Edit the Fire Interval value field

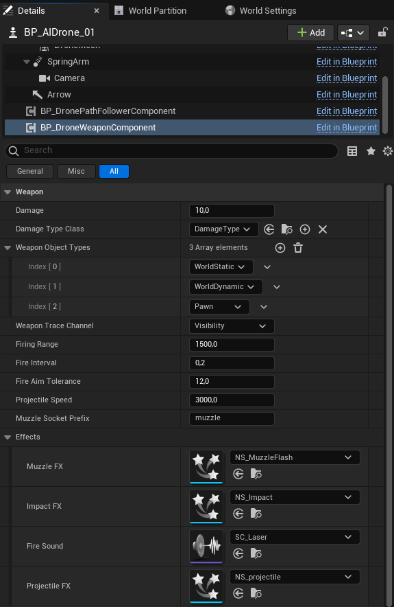click(232, 363)
